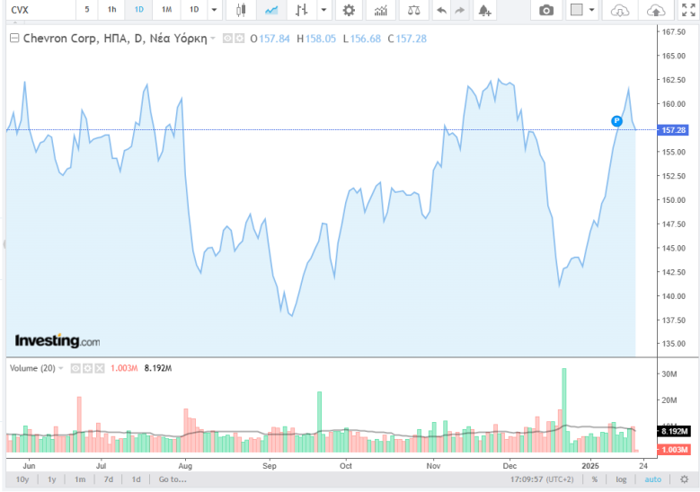Click the 162.50 price axis label
Viewport: 700px width, 492px height.
pyautogui.click(x=674, y=80)
